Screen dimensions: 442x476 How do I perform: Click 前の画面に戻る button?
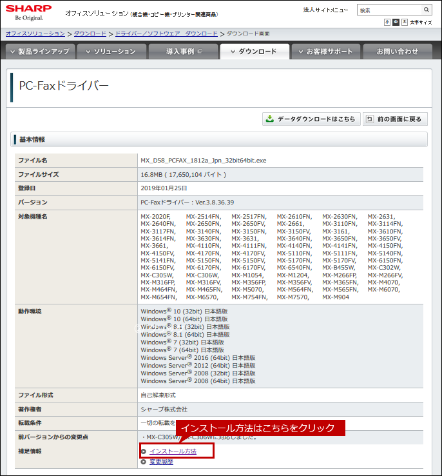[396, 119]
